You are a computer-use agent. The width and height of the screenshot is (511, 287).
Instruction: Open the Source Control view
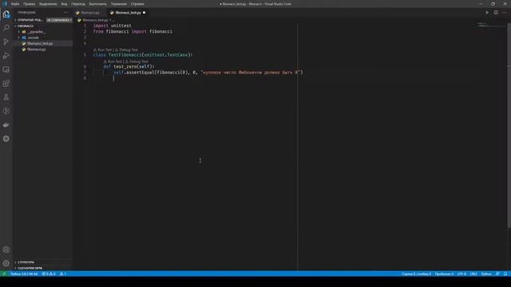[6, 41]
